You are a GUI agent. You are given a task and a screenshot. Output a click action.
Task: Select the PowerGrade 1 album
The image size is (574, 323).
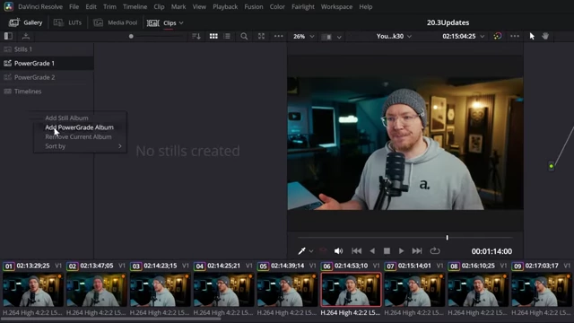tap(47, 63)
